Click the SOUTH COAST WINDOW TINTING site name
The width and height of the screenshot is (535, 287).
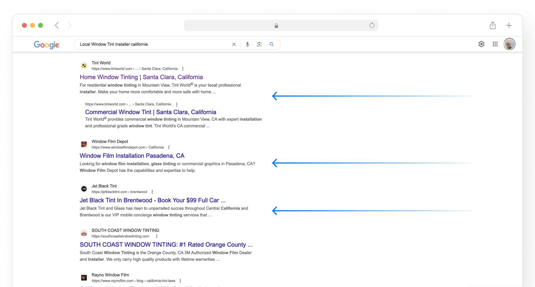tap(125, 230)
